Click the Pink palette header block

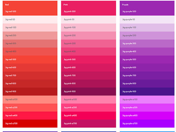[88, 8]
